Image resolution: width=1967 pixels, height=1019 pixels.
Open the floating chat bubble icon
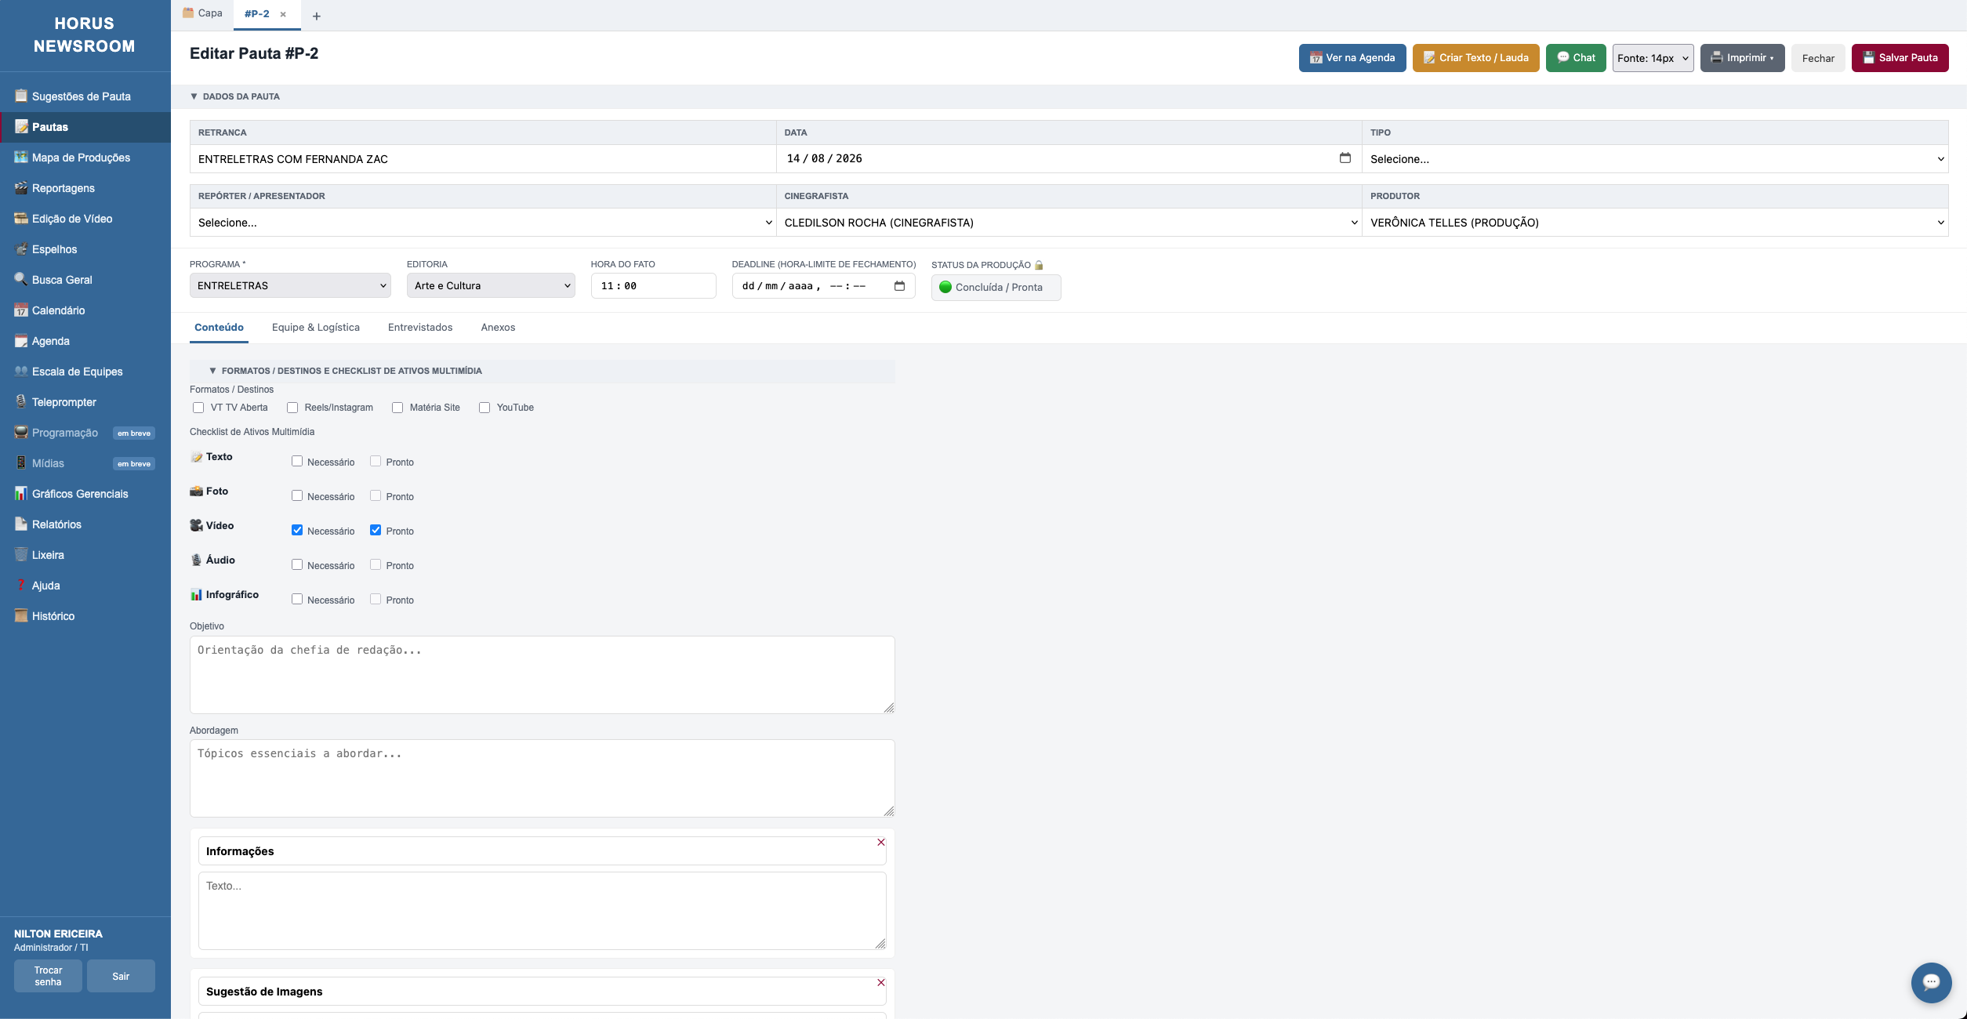pos(1931,982)
